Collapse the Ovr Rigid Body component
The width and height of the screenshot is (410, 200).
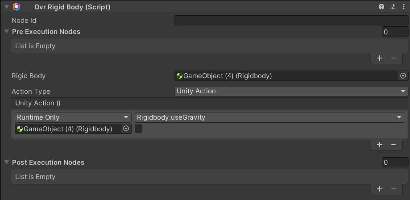[6, 7]
